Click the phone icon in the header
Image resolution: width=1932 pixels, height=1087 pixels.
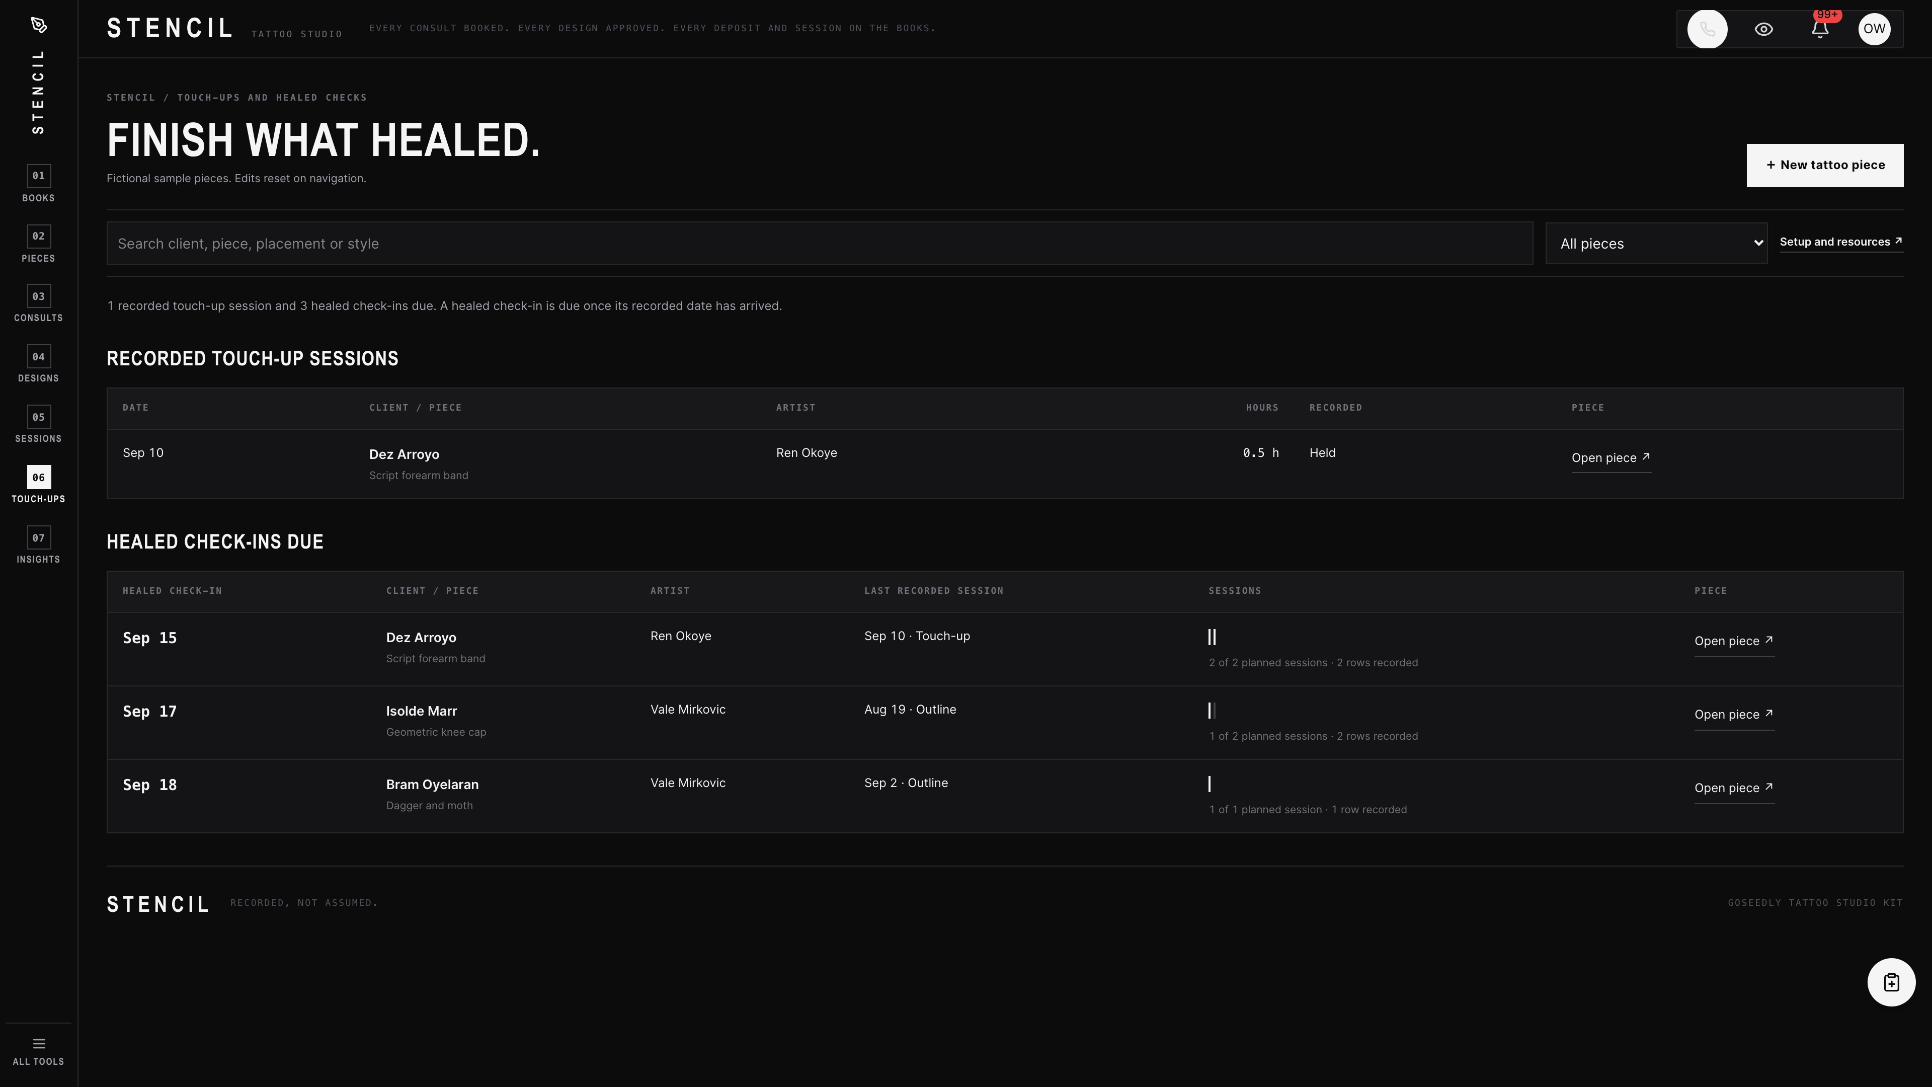coord(1707,29)
